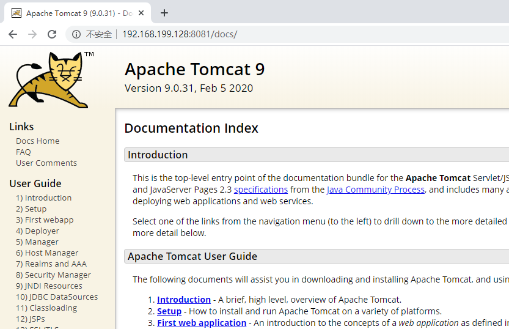Open 7) Realms and AAA sidebar link

click(51, 264)
